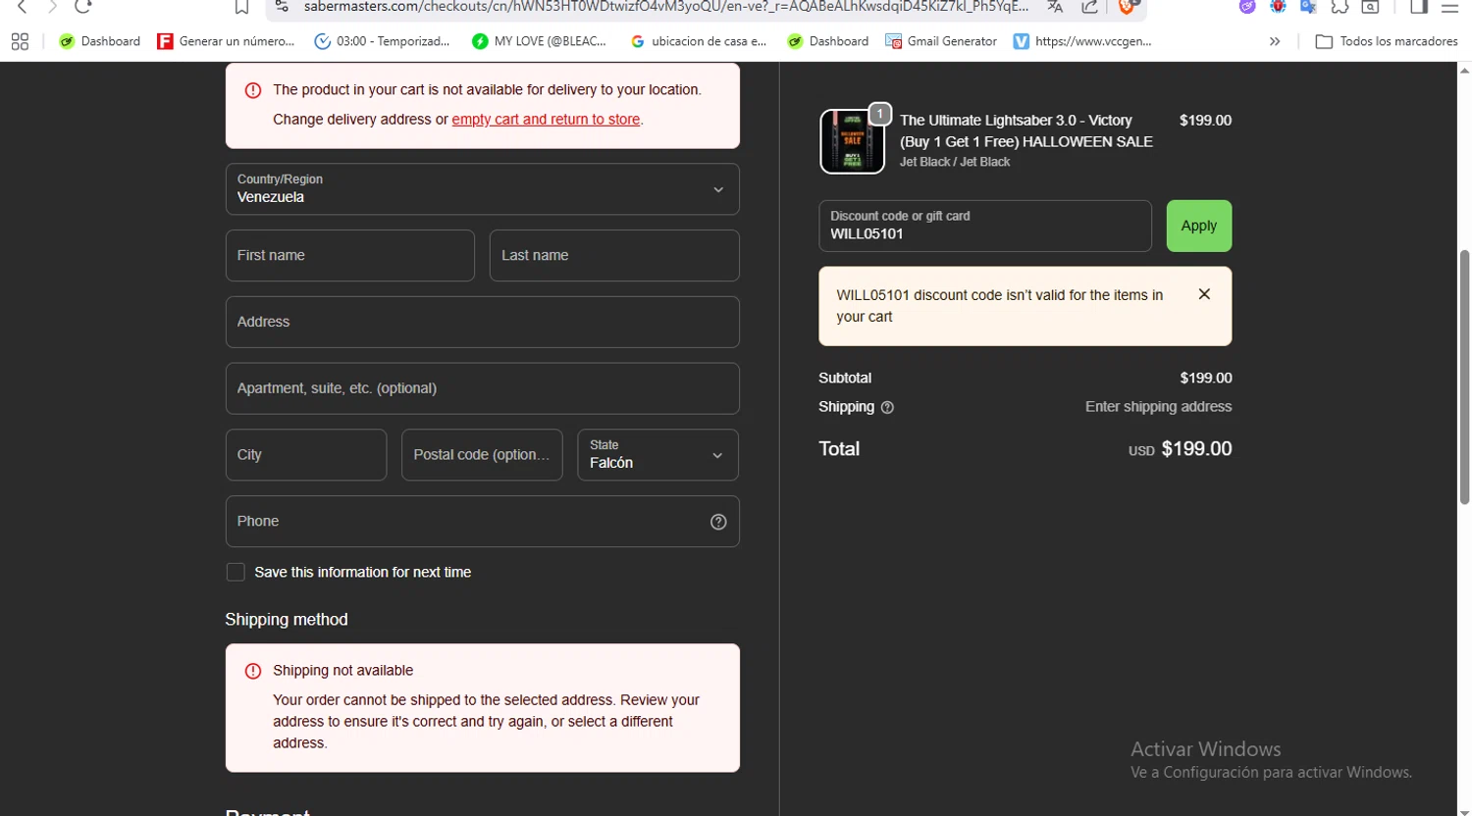Click the City field

point(306,455)
